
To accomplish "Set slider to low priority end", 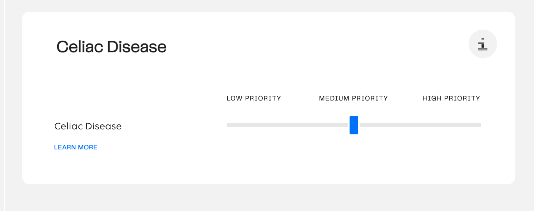I will click(x=228, y=125).
